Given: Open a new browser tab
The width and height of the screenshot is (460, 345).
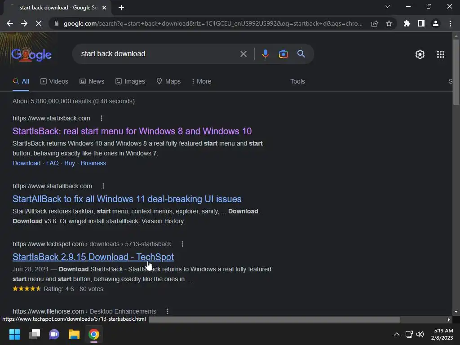Looking at the screenshot, I should coord(121,8).
